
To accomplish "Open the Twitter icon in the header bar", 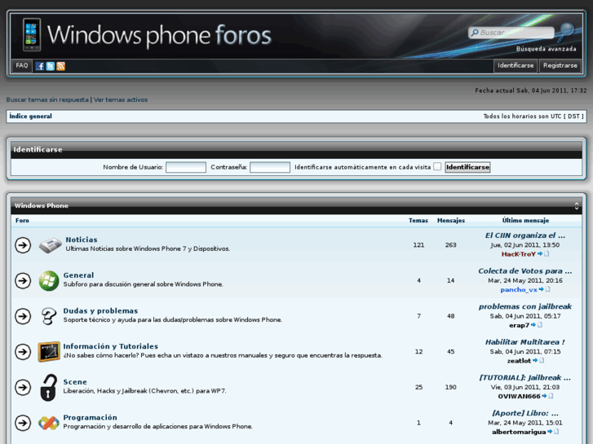I will (51, 66).
